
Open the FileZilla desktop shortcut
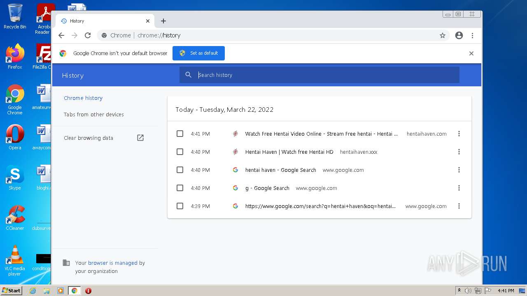43,57
